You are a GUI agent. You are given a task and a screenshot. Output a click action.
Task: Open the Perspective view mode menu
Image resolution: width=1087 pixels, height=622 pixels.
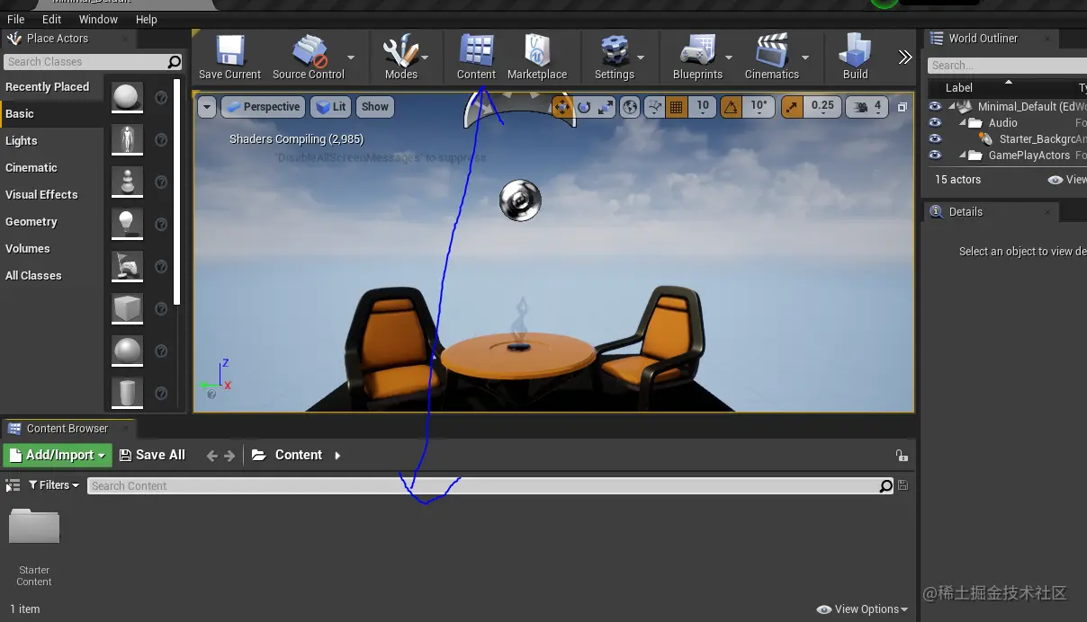point(263,107)
